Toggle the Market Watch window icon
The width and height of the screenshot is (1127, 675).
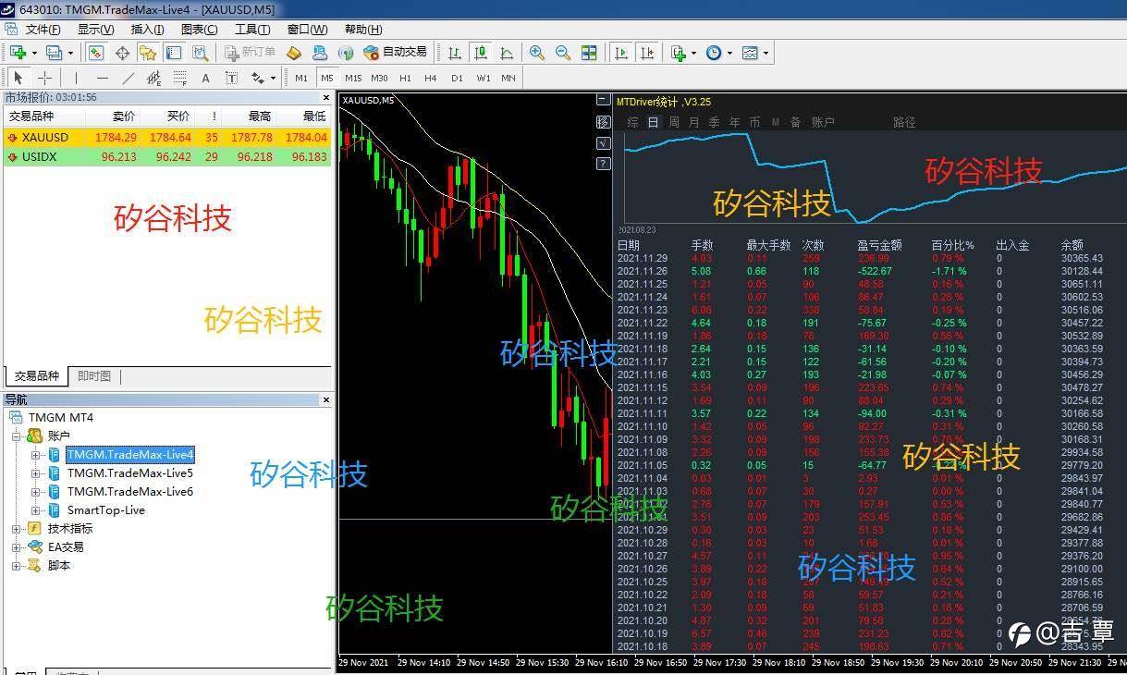[x=96, y=53]
